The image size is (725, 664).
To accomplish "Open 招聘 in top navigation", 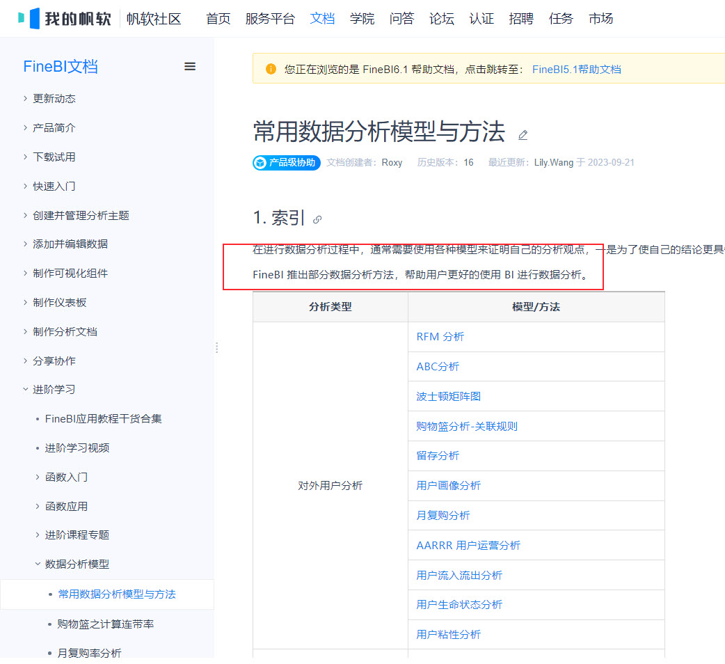I will coord(521,19).
